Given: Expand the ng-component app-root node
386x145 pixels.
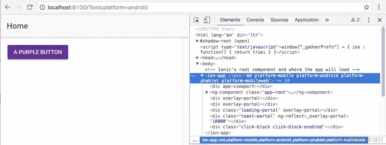Looking at the screenshot, I should pos(207,92).
